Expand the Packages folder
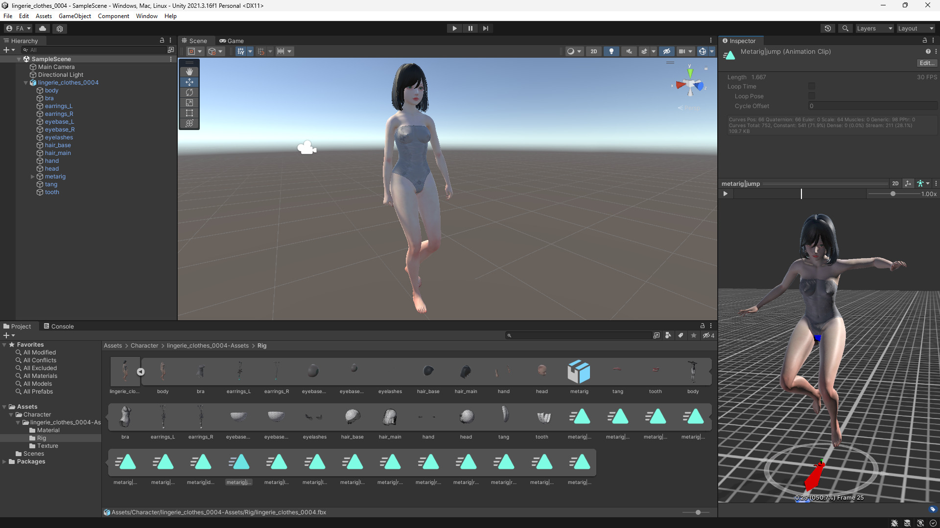The height and width of the screenshot is (528, 940). pyautogui.click(x=4, y=462)
